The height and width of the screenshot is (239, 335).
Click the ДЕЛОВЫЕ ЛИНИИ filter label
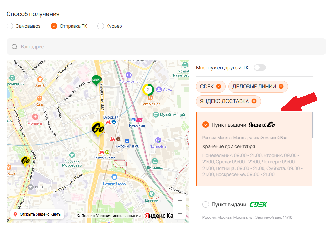[x=254, y=86]
